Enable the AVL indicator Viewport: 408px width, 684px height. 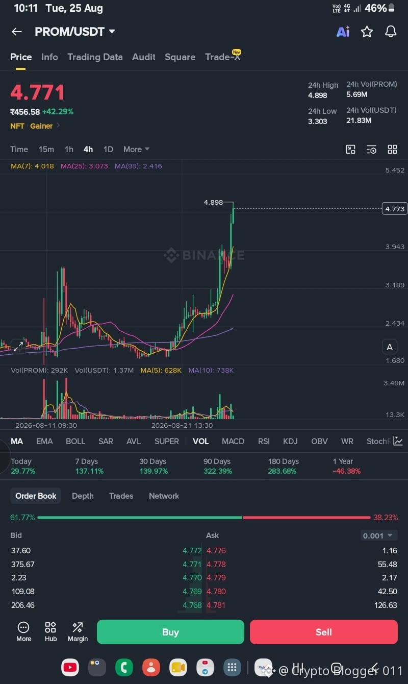(x=134, y=441)
